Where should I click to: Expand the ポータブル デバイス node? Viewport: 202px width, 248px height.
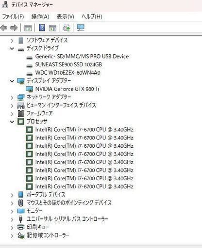tap(12, 195)
